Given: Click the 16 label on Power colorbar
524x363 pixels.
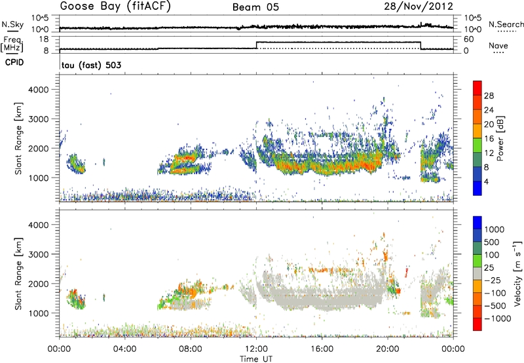Looking at the screenshot, I should 489,139.
